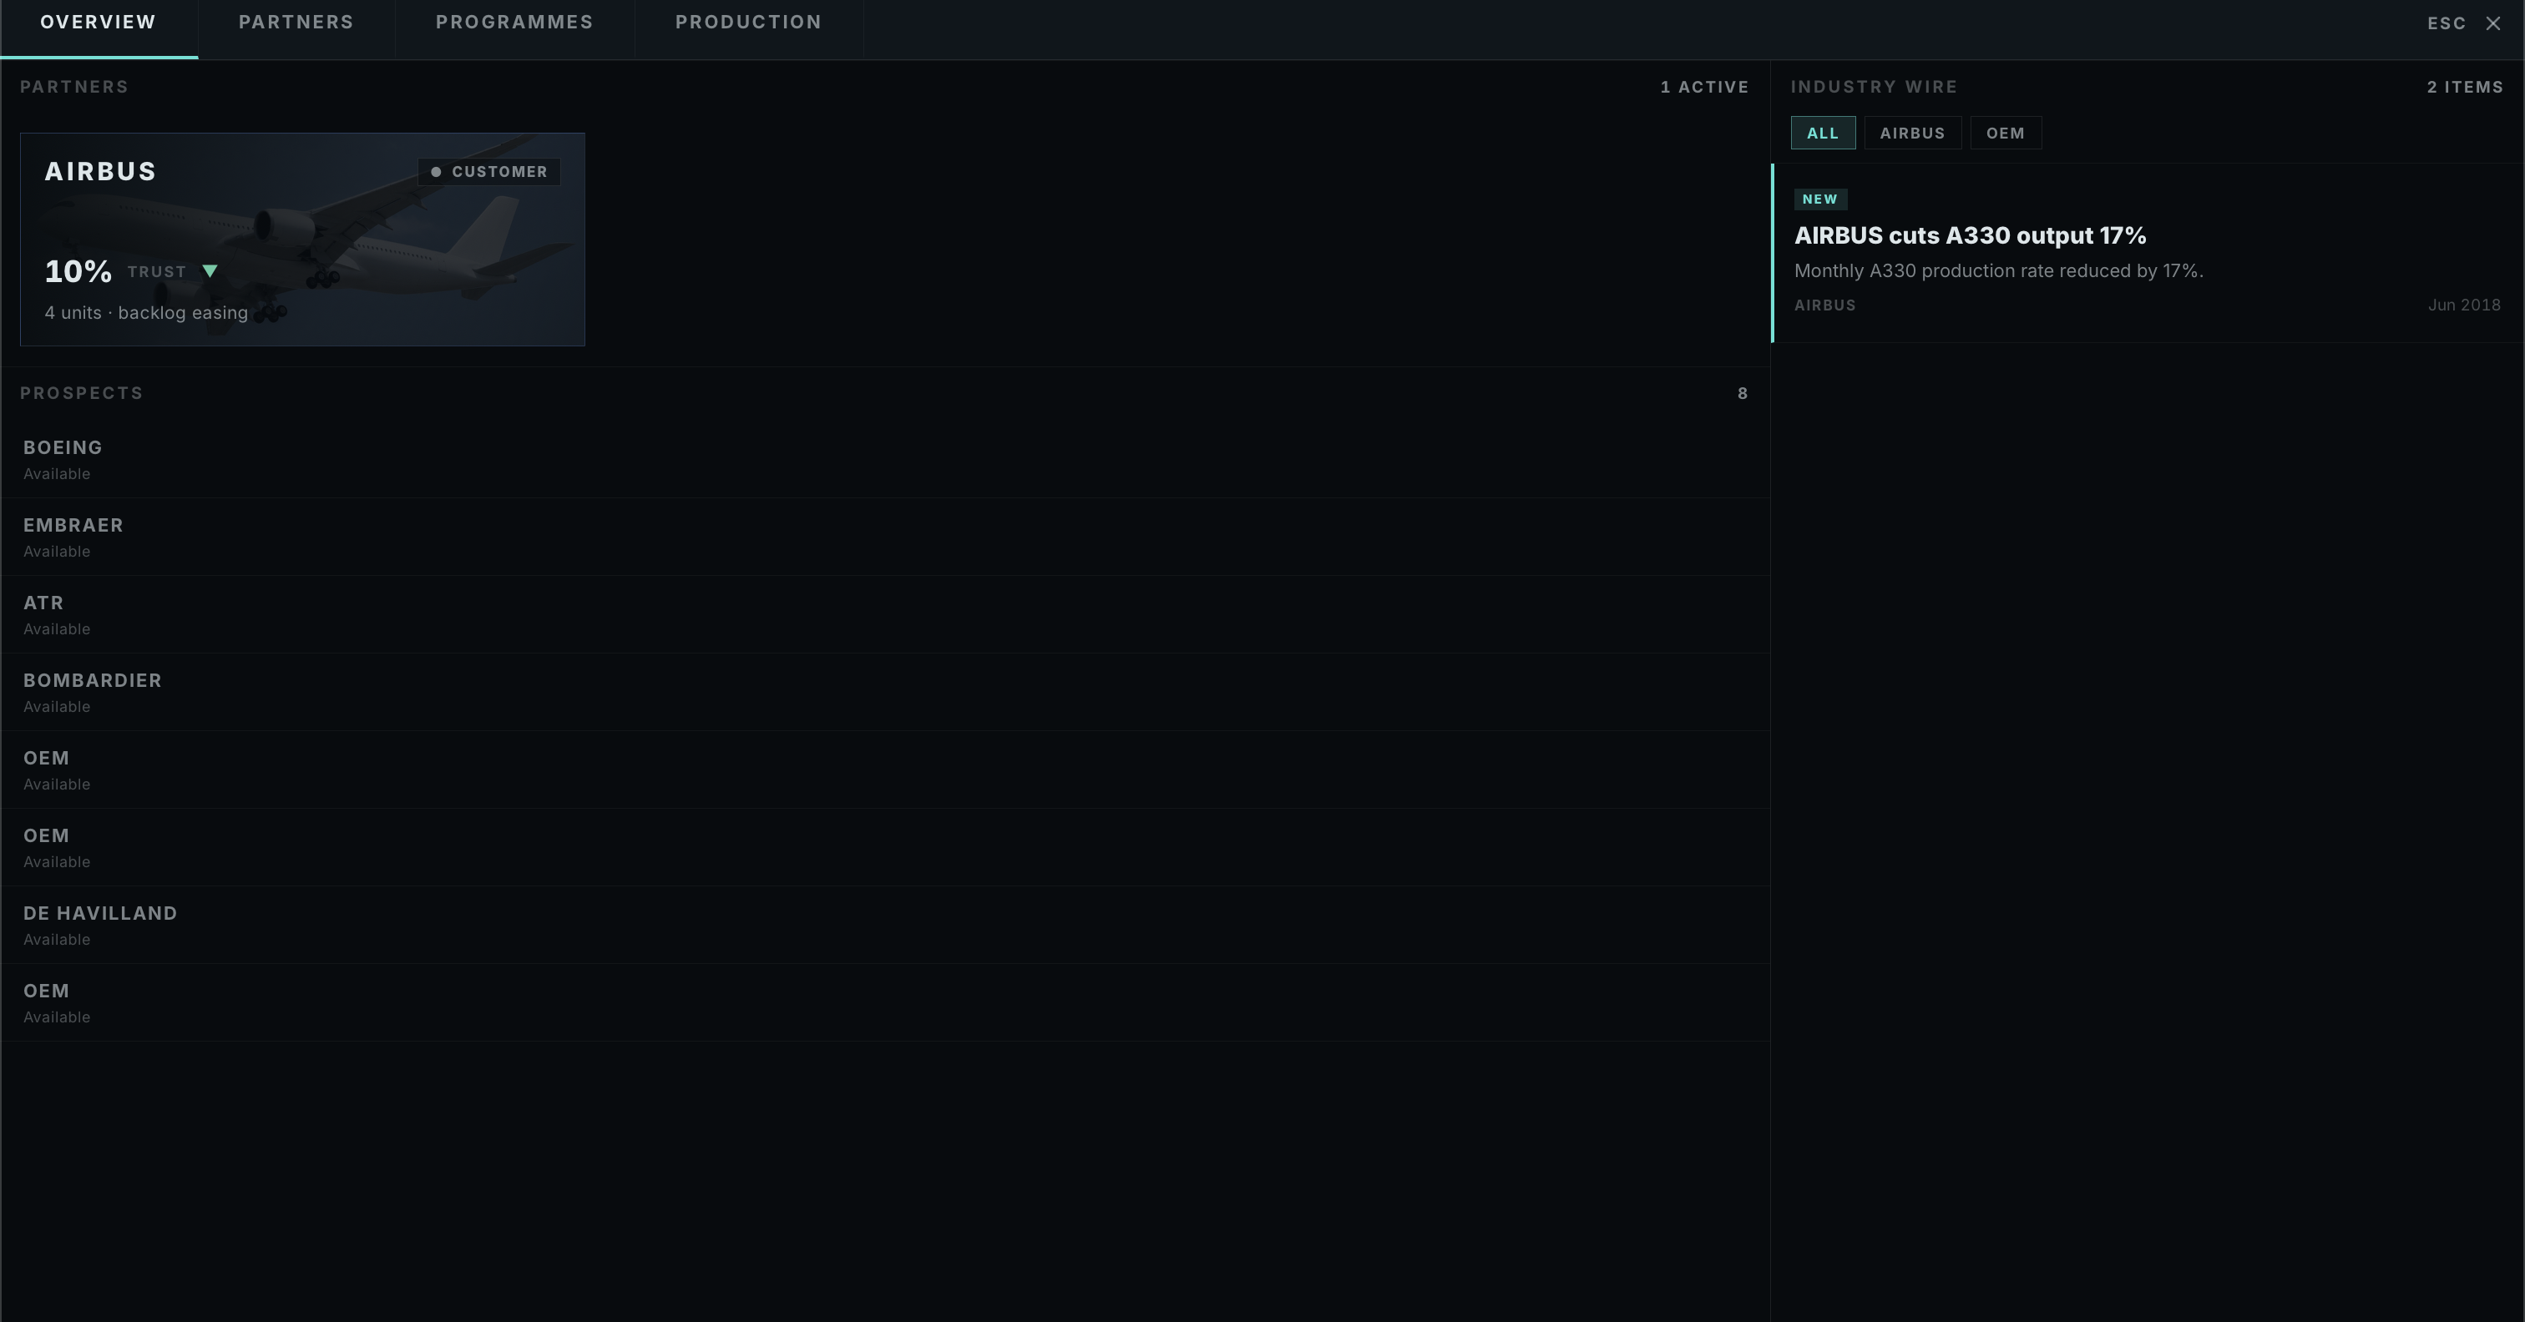Image resolution: width=2525 pixels, height=1322 pixels.
Task: Click the NEW badge on the wire item
Action: [x=1820, y=199]
